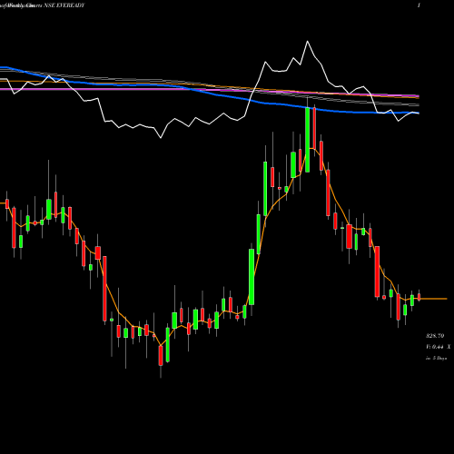Select the lowest red candle at the chart bottom
The image size is (454, 454).
pos(161,356)
